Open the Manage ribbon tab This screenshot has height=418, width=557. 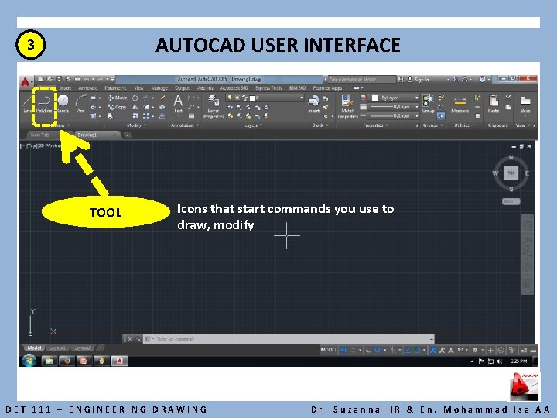pos(159,87)
